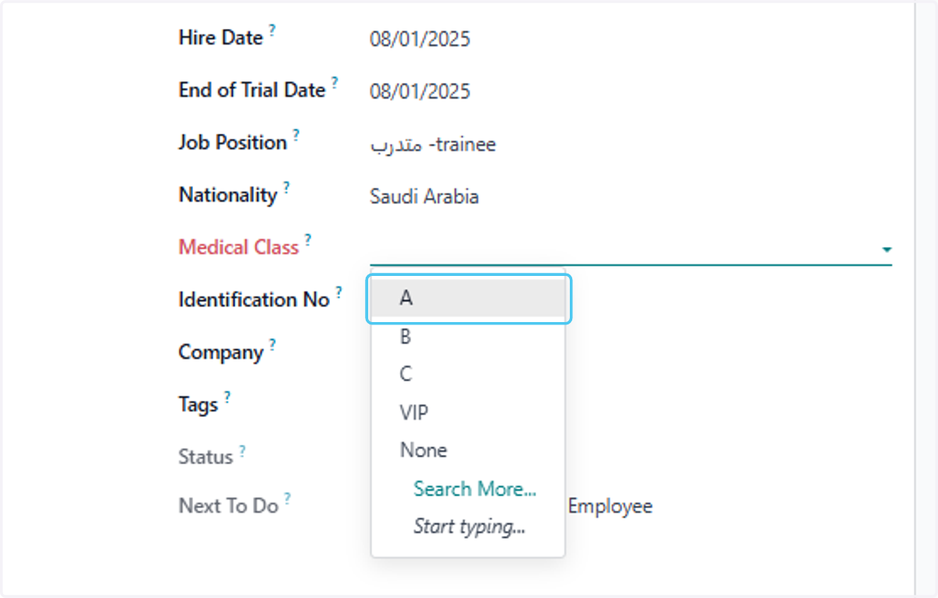Show help tooltip for Job Position

(296, 134)
